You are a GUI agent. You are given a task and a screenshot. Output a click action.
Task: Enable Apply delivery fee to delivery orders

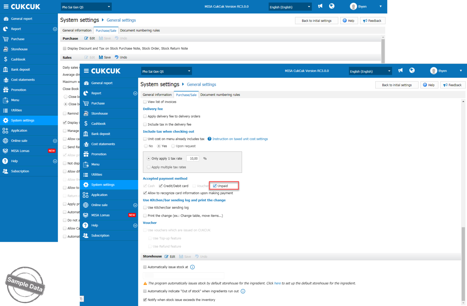145,116
